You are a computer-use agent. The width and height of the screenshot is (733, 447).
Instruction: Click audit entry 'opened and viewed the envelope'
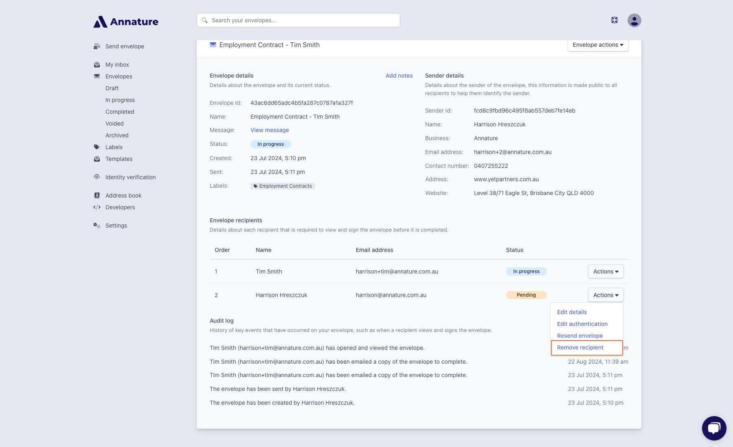[x=317, y=348]
